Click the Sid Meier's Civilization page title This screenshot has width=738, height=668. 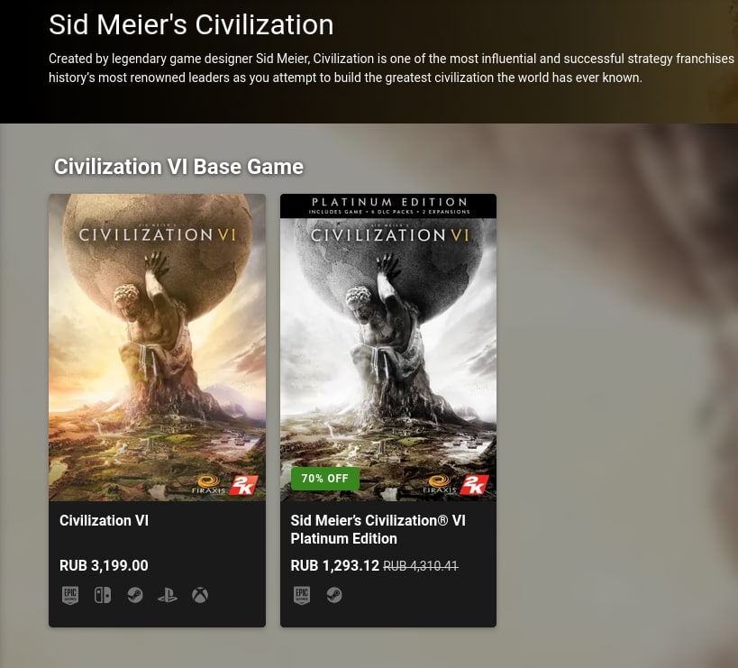coord(191,24)
